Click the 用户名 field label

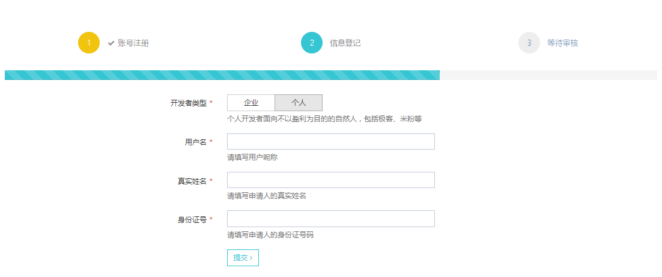(x=196, y=142)
